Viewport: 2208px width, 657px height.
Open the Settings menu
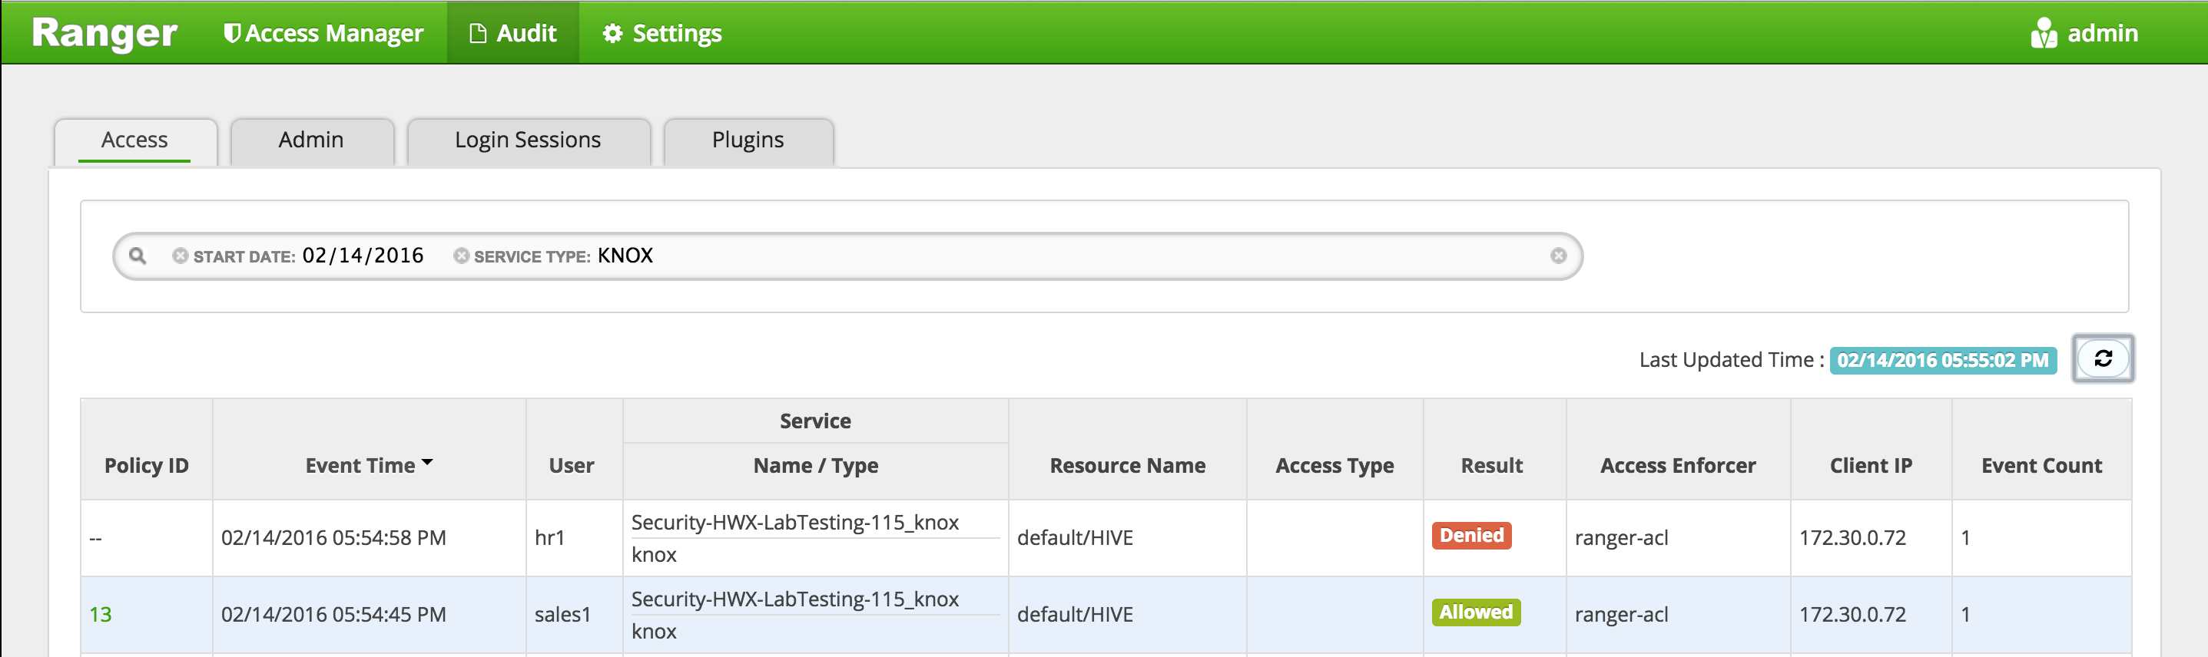(661, 32)
